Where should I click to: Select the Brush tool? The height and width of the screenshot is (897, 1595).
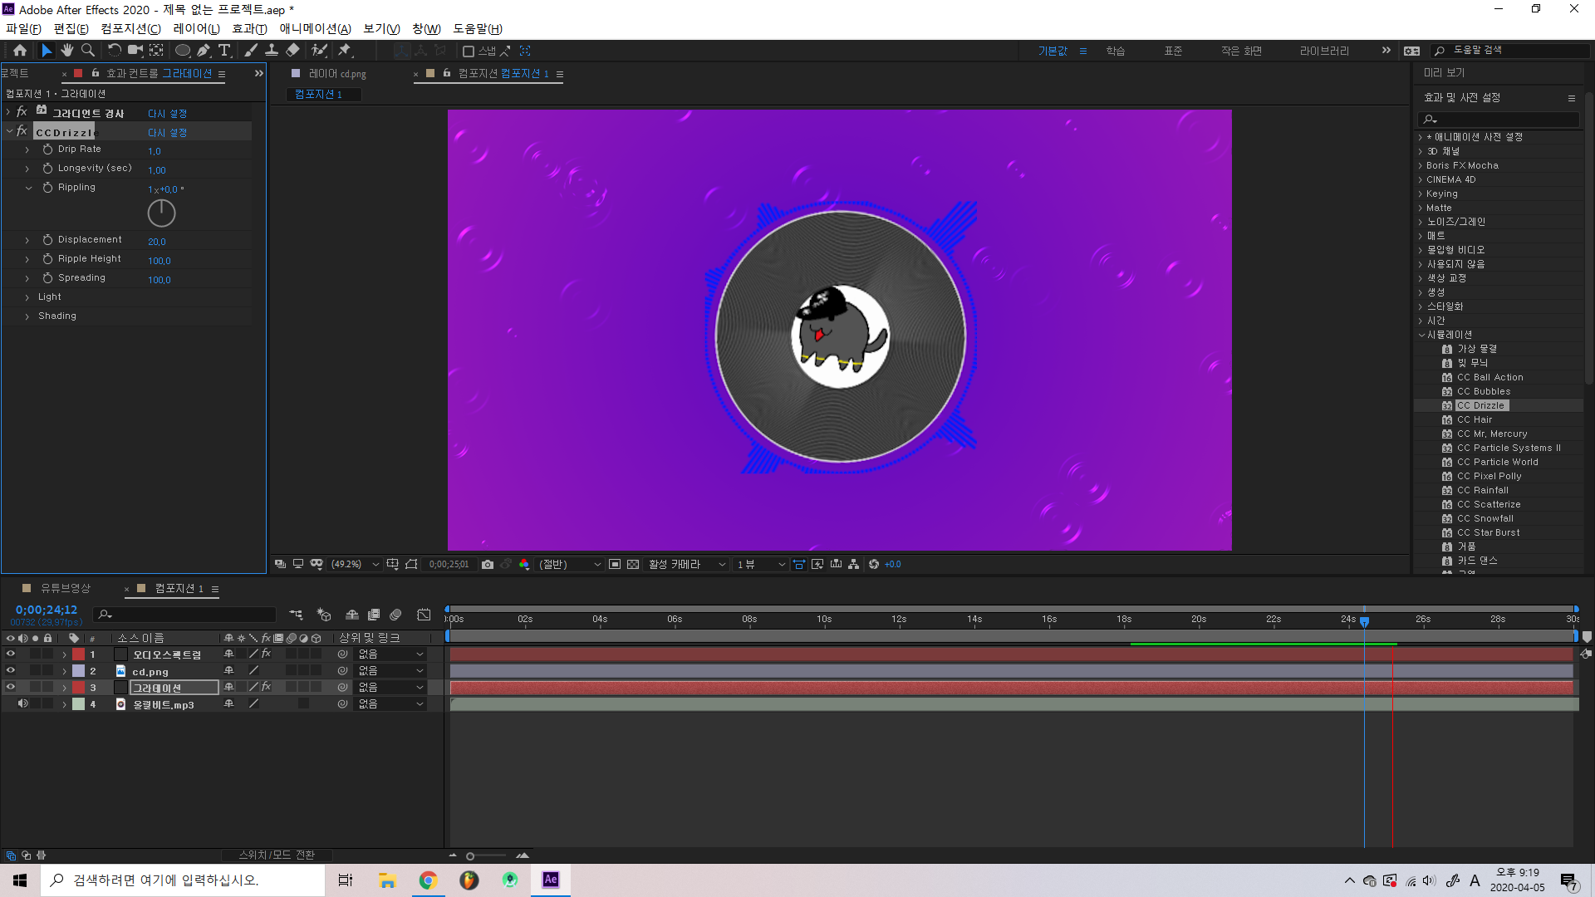pyautogui.click(x=251, y=51)
